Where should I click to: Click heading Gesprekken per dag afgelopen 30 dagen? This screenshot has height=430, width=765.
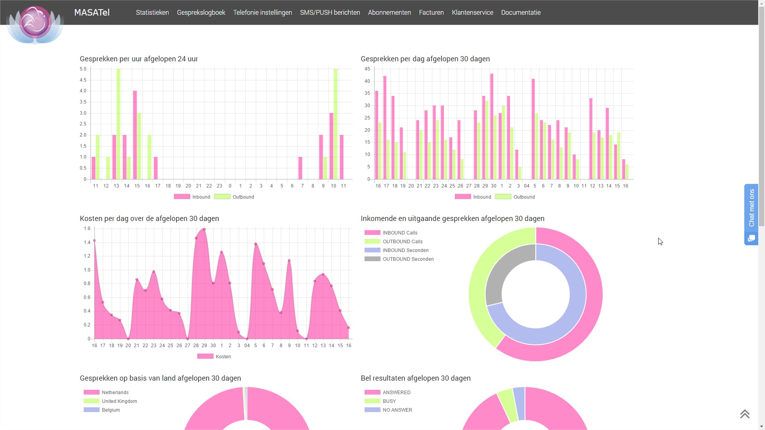coord(425,59)
